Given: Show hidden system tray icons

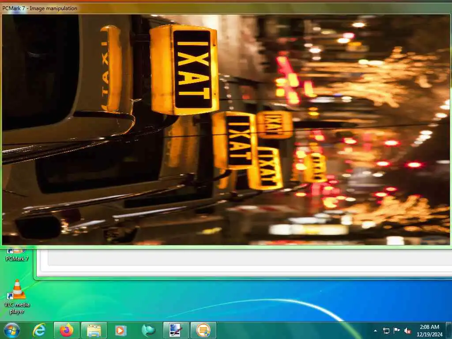Looking at the screenshot, I should [x=375, y=331].
